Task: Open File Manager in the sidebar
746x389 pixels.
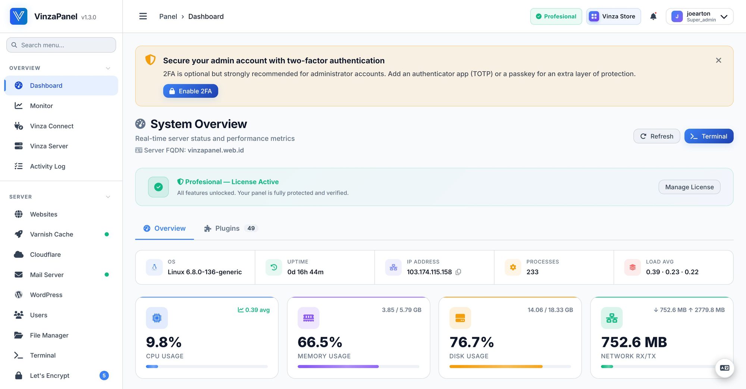Action: pyautogui.click(x=61, y=335)
